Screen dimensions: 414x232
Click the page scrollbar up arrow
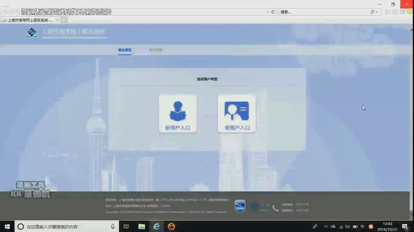[412, 30]
